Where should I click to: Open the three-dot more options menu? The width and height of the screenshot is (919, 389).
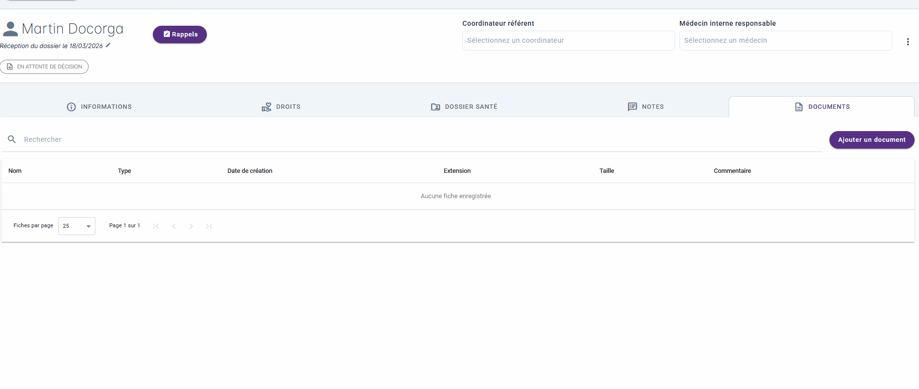[907, 42]
